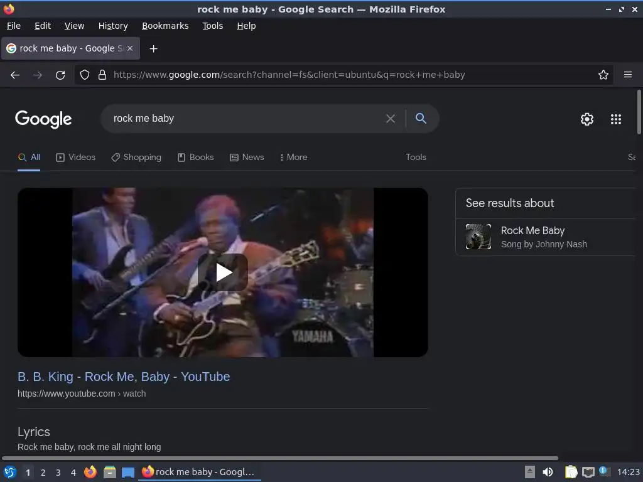Select Firefox window in taskbar
This screenshot has height=482, width=643.
[x=199, y=472]
